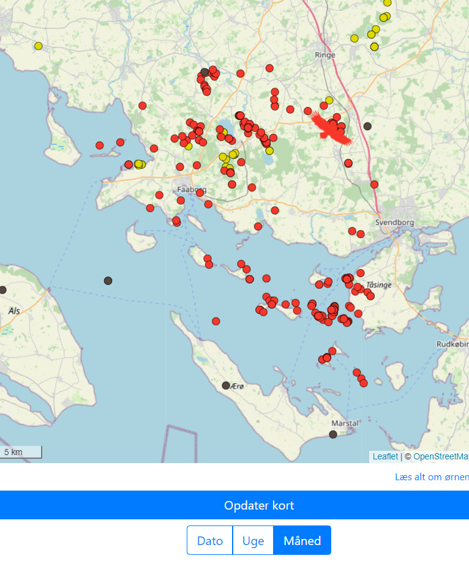Click the dark marker in open sea east of Als
Image resolution: width=469 pixels, height=564 pixels.
[108, 281]
